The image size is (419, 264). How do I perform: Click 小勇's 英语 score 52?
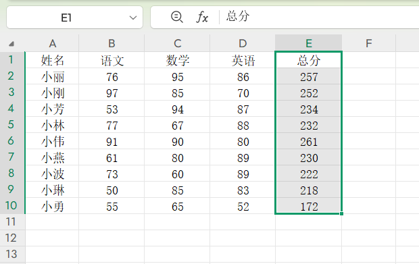tap(243, 207)
